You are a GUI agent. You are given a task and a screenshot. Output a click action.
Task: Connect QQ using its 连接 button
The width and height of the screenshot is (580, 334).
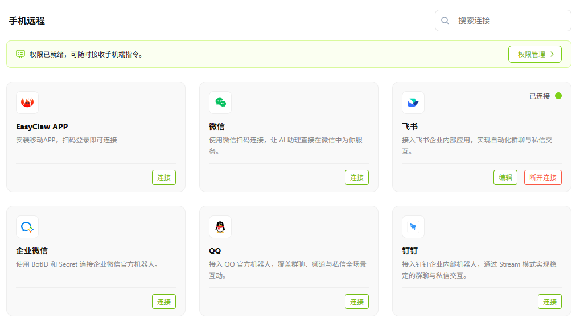click(x=357, y=302)
